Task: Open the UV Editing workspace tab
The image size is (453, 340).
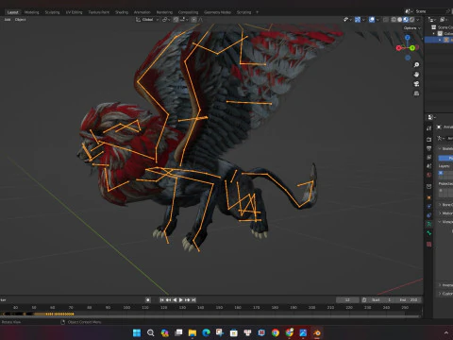Action: tap(74, 12)
